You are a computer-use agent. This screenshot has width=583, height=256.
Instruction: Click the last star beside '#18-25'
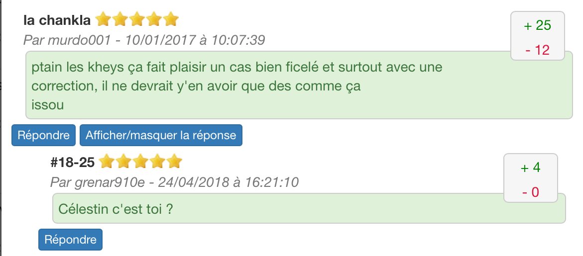tap(174, 162)
